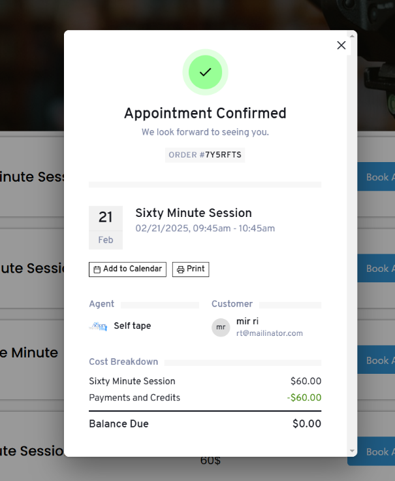Click the scrollbar up arrow in dialog

(x=352, y=36)
